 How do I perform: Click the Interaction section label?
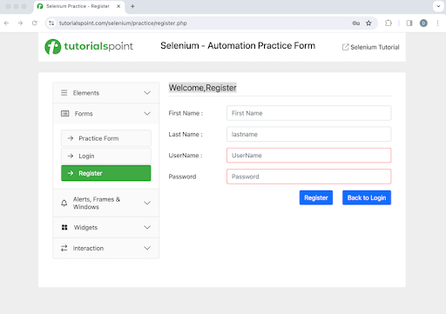point(88,248)
